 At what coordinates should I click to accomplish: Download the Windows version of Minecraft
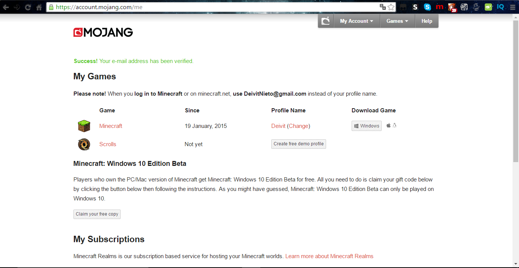click(x=366, y=126)
